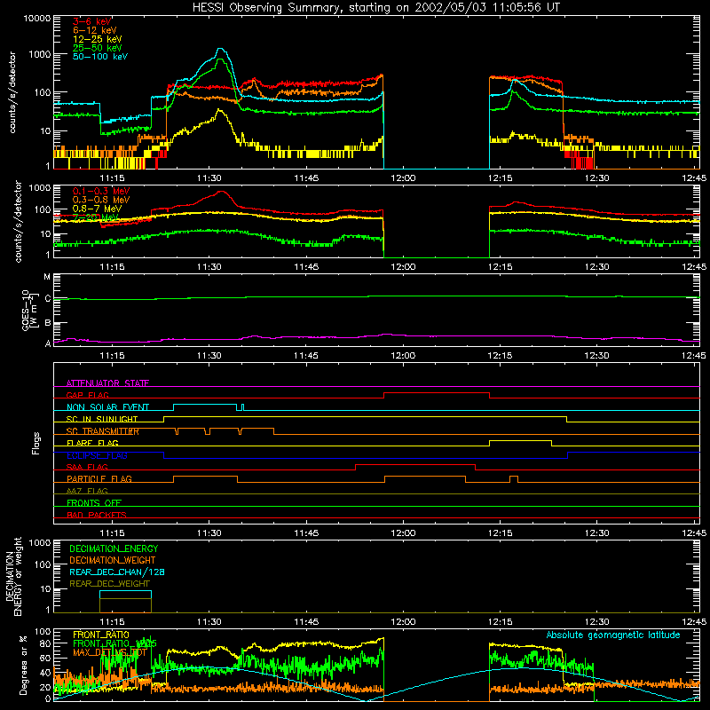The height and width of the screenshot is (710, 710).
Task: Click the GOES-10 axis label
Action: [29, 310]
